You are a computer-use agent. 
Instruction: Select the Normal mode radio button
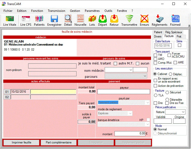[155, 129]
